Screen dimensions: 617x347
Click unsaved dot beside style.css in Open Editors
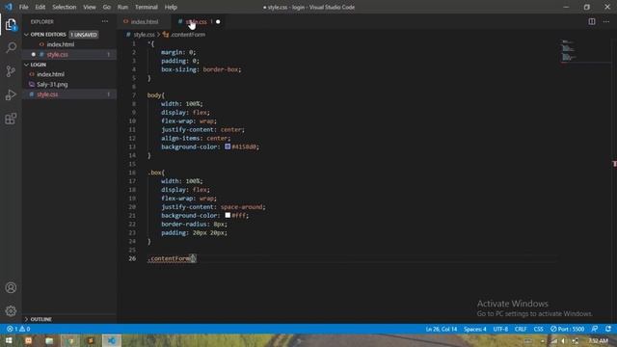click(34, 54)
